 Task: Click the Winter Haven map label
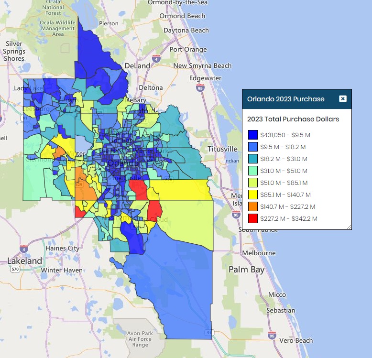point(62,270)
